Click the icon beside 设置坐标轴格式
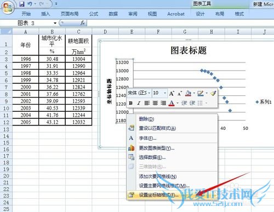 [131, 194]
